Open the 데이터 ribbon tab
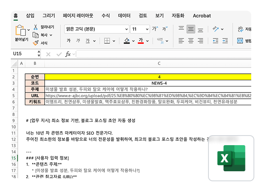Image resolution: width=262 pixels, height=192 pixels. coord(124,16)
